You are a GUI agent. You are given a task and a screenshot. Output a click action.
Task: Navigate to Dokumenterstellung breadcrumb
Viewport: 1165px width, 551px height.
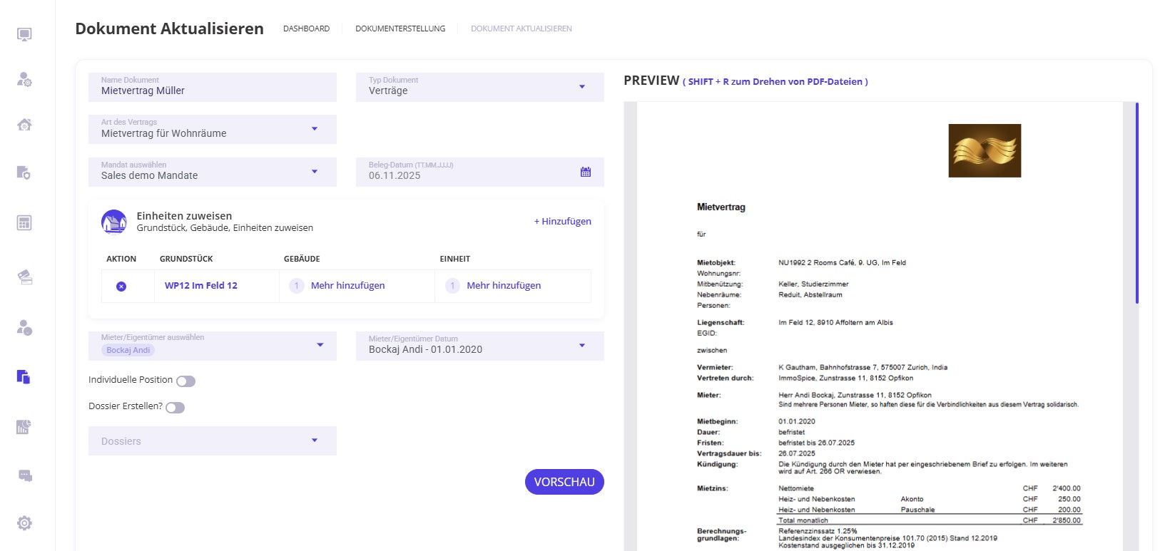pos(400,29)
